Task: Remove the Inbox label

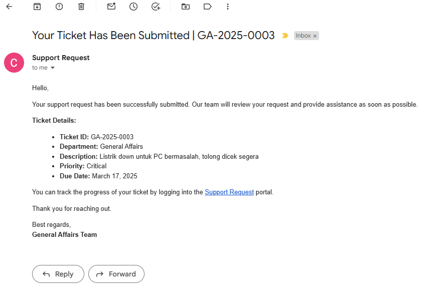Action: [x=315, y=36]
